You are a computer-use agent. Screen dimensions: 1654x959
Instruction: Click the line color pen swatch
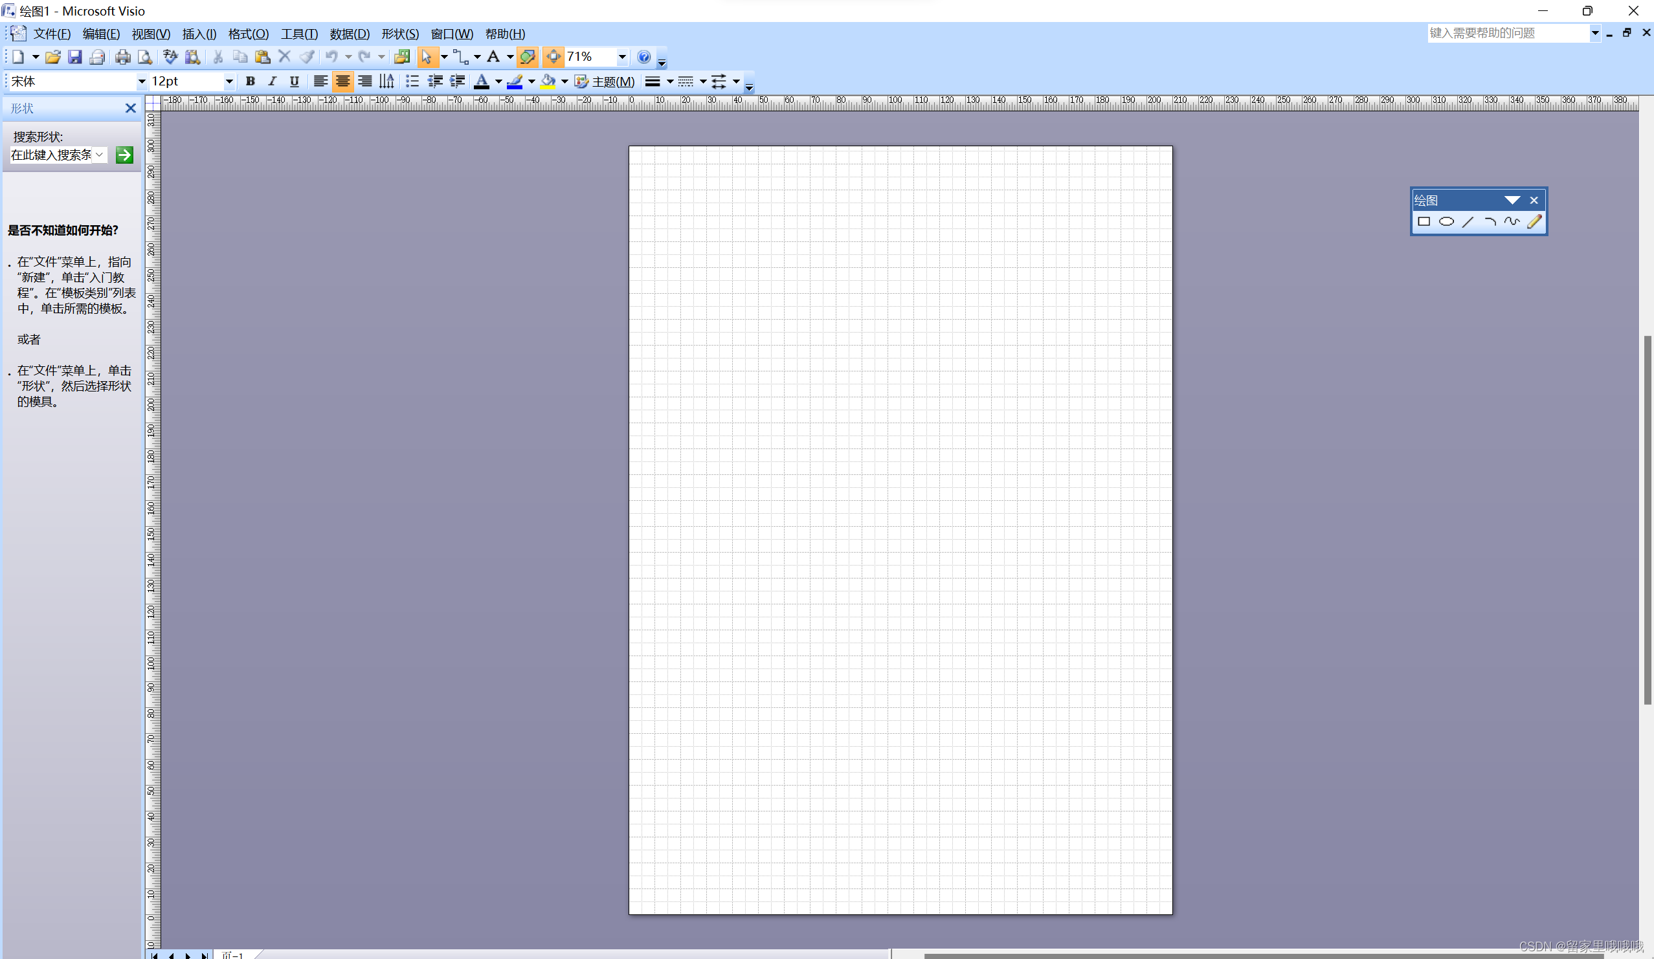[x=515, y=82]
